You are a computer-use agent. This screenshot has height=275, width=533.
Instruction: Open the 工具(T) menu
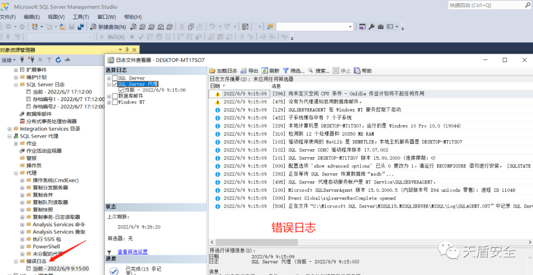point(81,17)
